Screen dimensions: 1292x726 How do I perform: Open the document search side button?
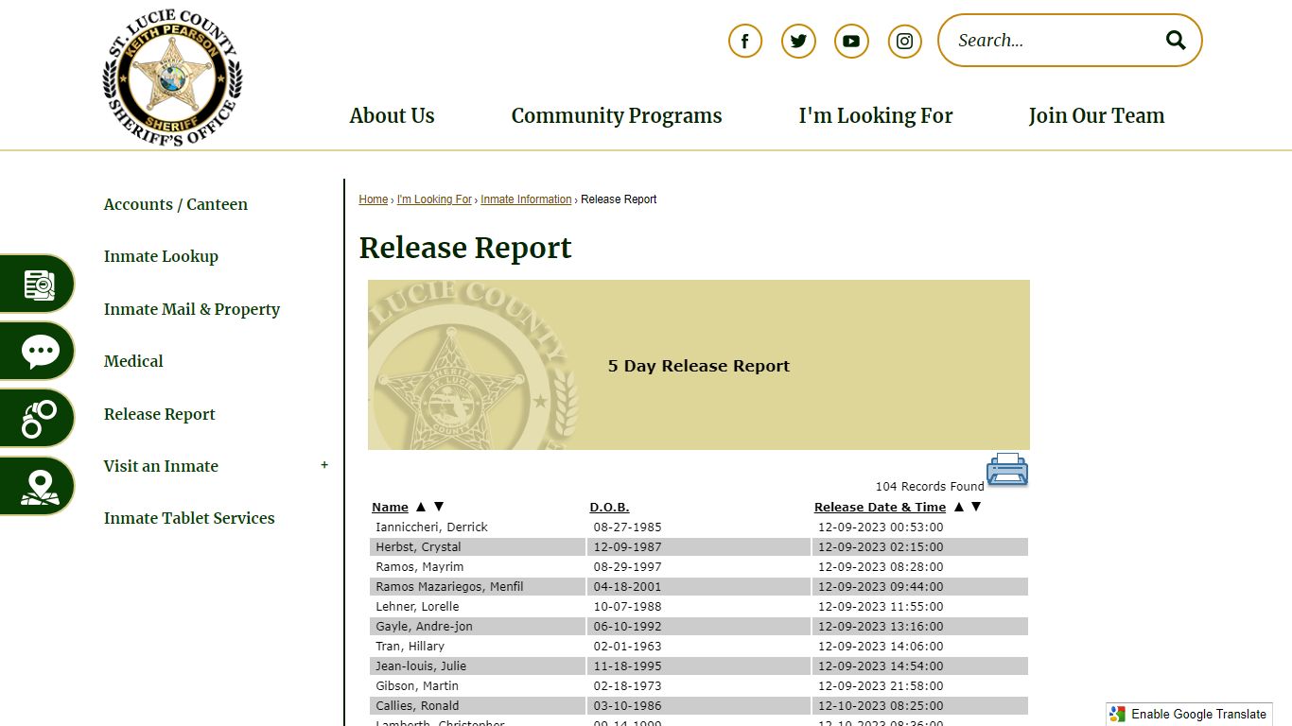pos(38,284)
